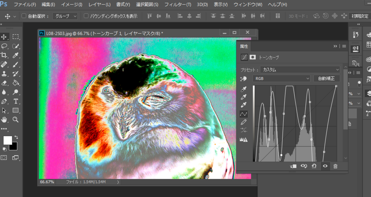Toggle tone curve layer visibility
371x197 pixels.
click(x=325, y=166)
